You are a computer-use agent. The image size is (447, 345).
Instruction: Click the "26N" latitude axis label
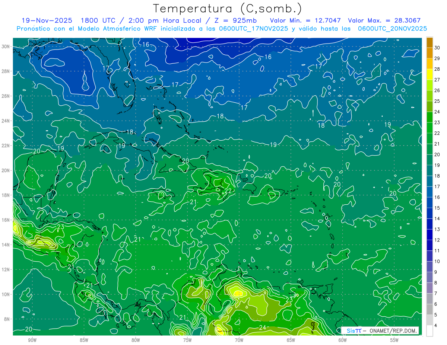pyautogui.click(x=6, y=96)
